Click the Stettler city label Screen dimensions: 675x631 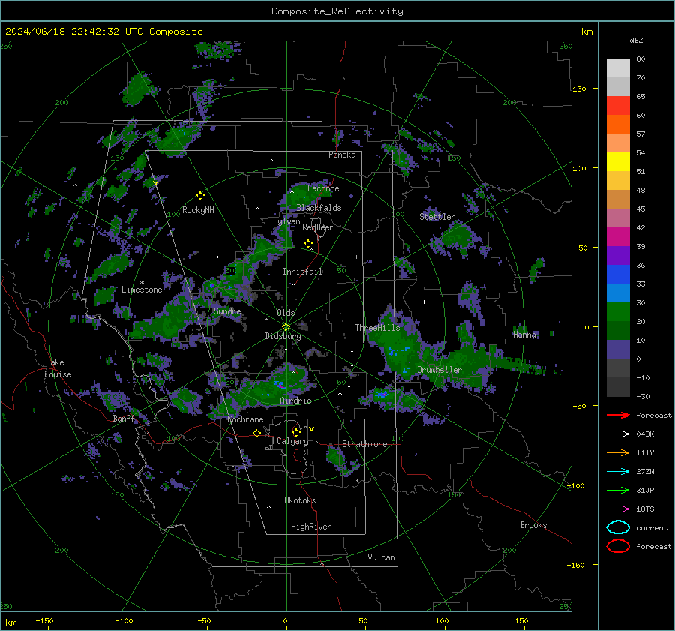[x=437, y=217]
